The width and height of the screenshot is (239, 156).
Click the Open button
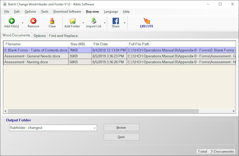pos(122,137)
